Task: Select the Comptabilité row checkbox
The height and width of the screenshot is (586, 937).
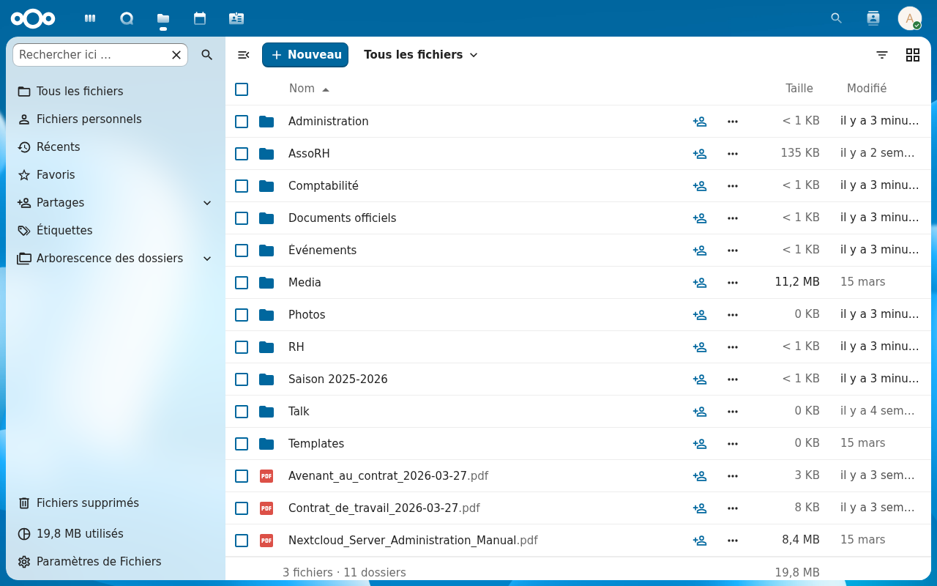Action: click(x=242, y=186)
